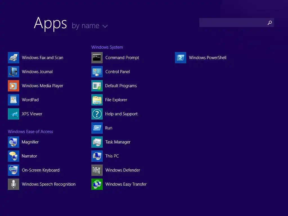Start the Magnifier icon

[13, 142]
